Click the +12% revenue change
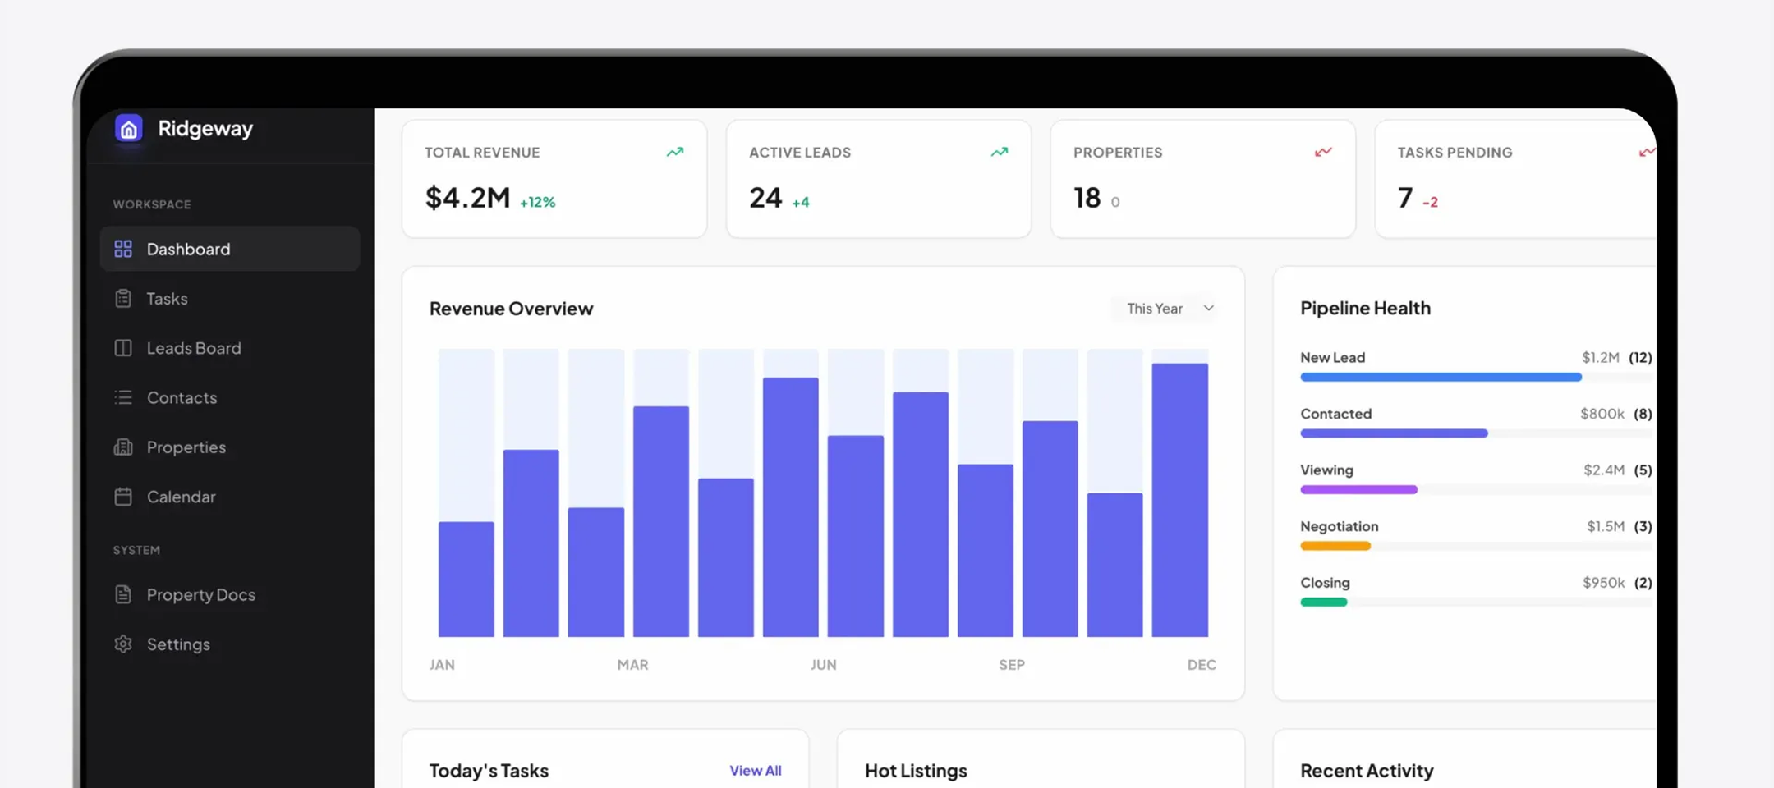 coord(538,202)
